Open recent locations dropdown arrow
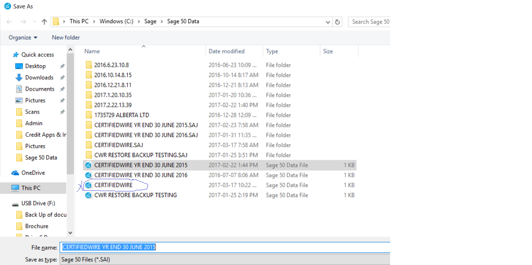Image resolution: width=532 pixels, height=265 pixels. (35, 22)
